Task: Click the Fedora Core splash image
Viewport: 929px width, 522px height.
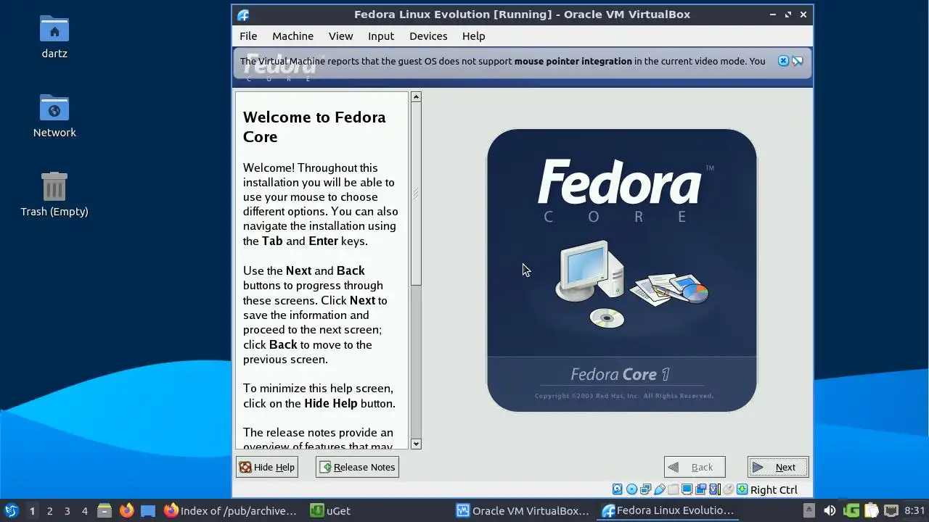Action: point(622,270)
